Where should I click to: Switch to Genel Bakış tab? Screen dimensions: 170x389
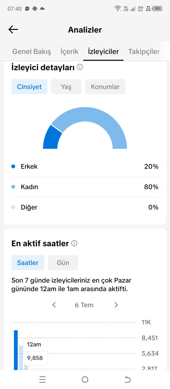[32, 52]
